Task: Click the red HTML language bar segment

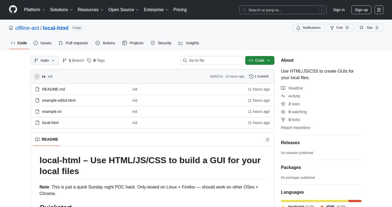Action: (x=355, y=201)
